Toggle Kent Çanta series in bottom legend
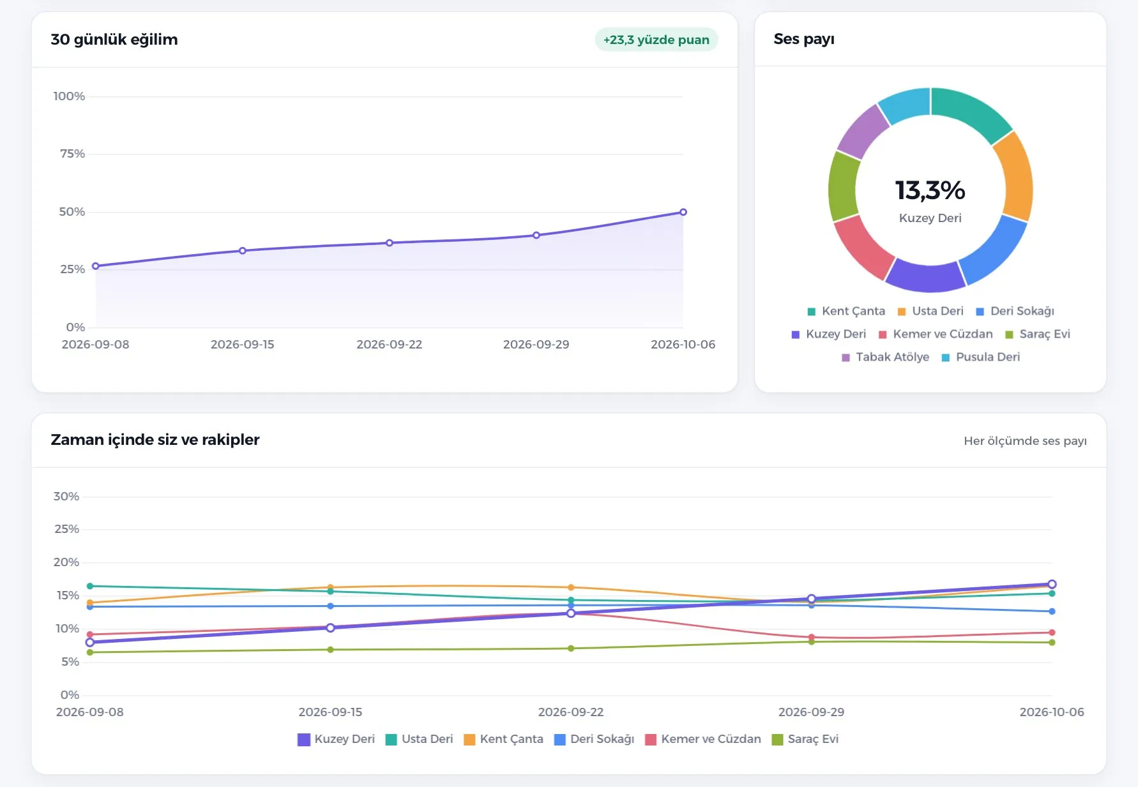 (x=504, y=739)
